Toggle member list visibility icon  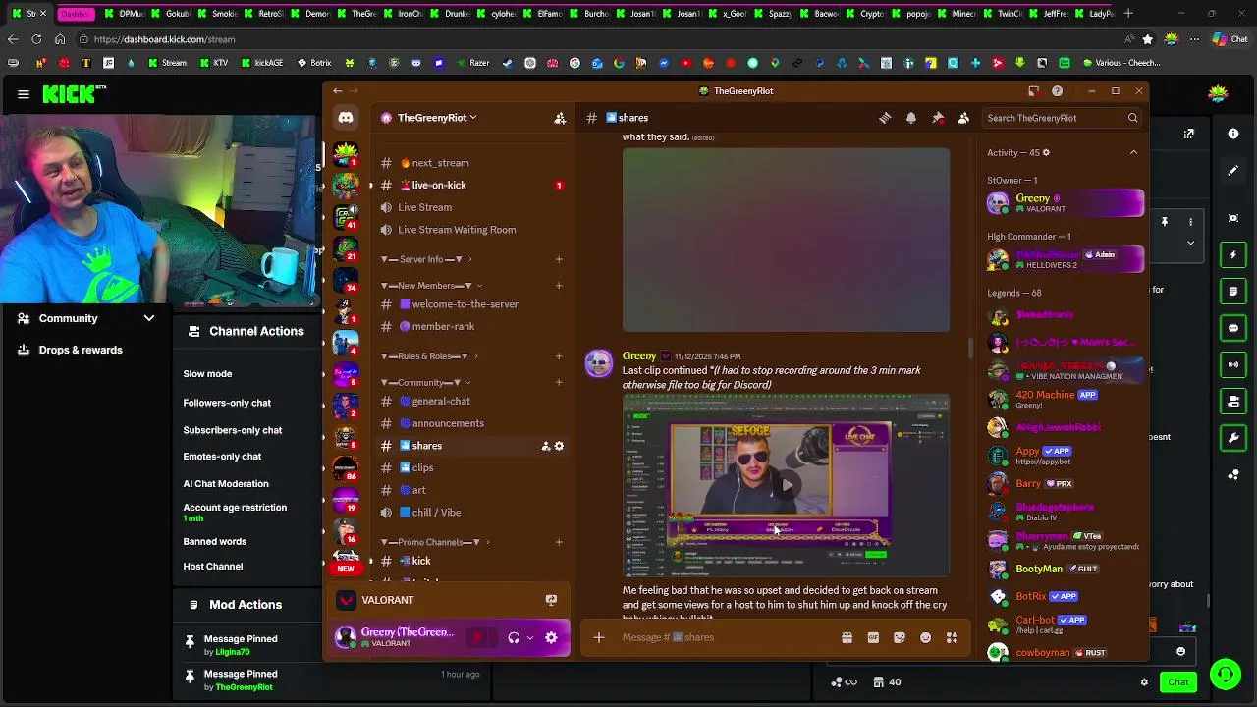tap(963, 118)
